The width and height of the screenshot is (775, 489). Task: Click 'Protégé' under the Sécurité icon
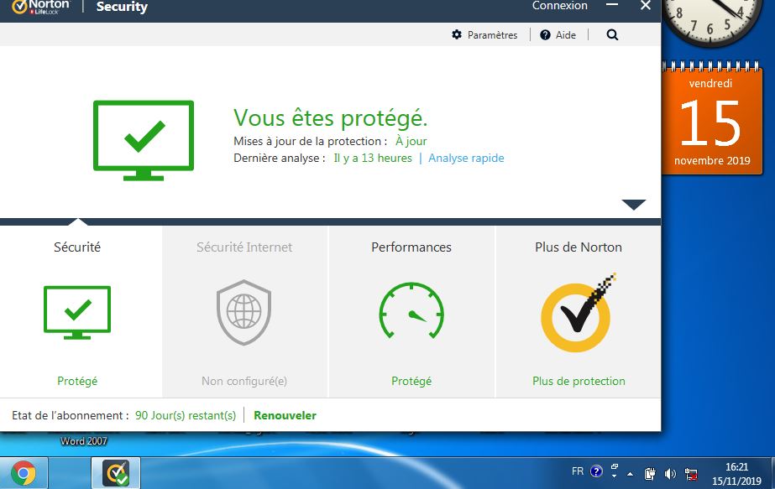point(77,381)
